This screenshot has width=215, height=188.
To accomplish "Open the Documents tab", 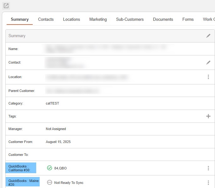I will coord(163,20).
